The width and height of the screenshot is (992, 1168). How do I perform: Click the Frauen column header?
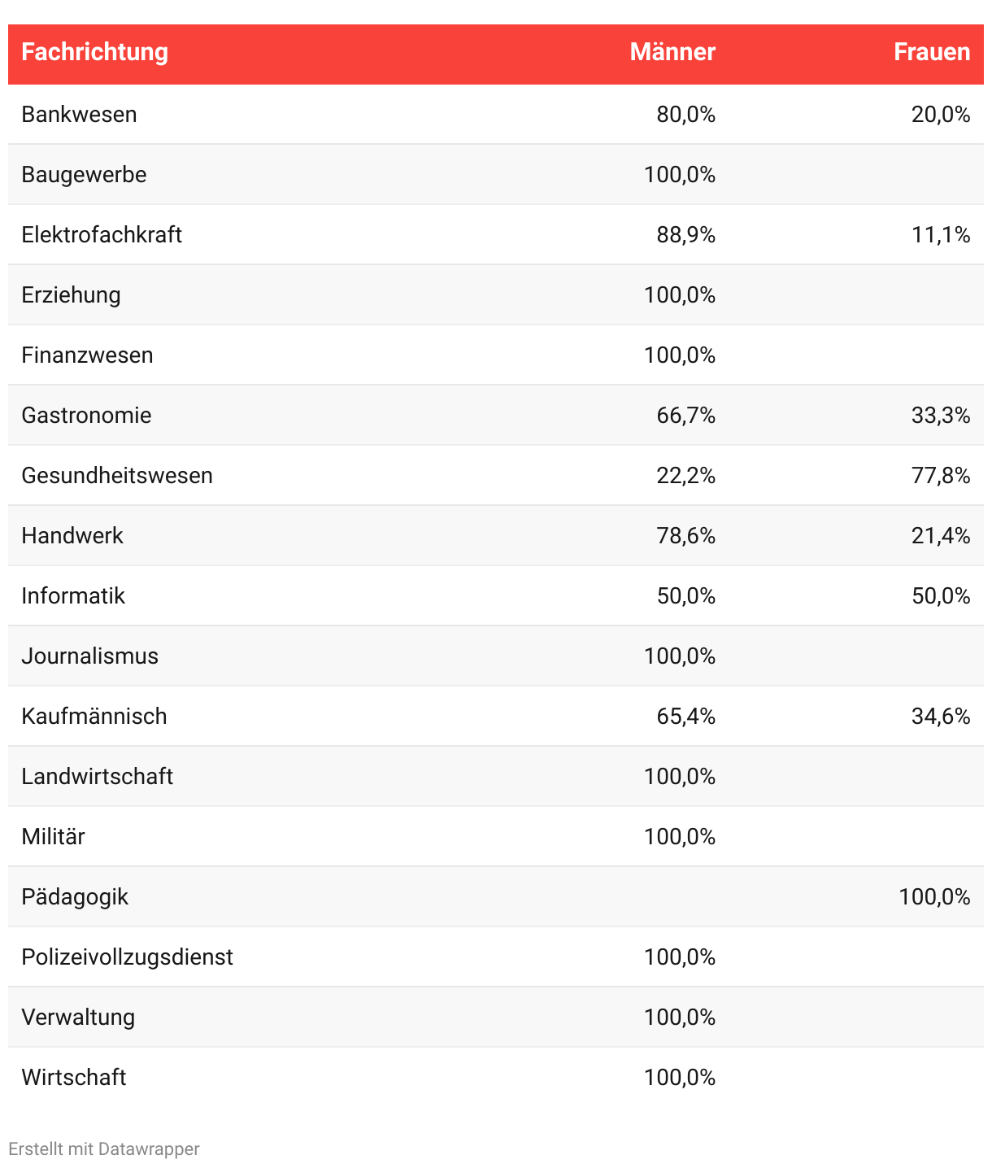pos(932,52)
